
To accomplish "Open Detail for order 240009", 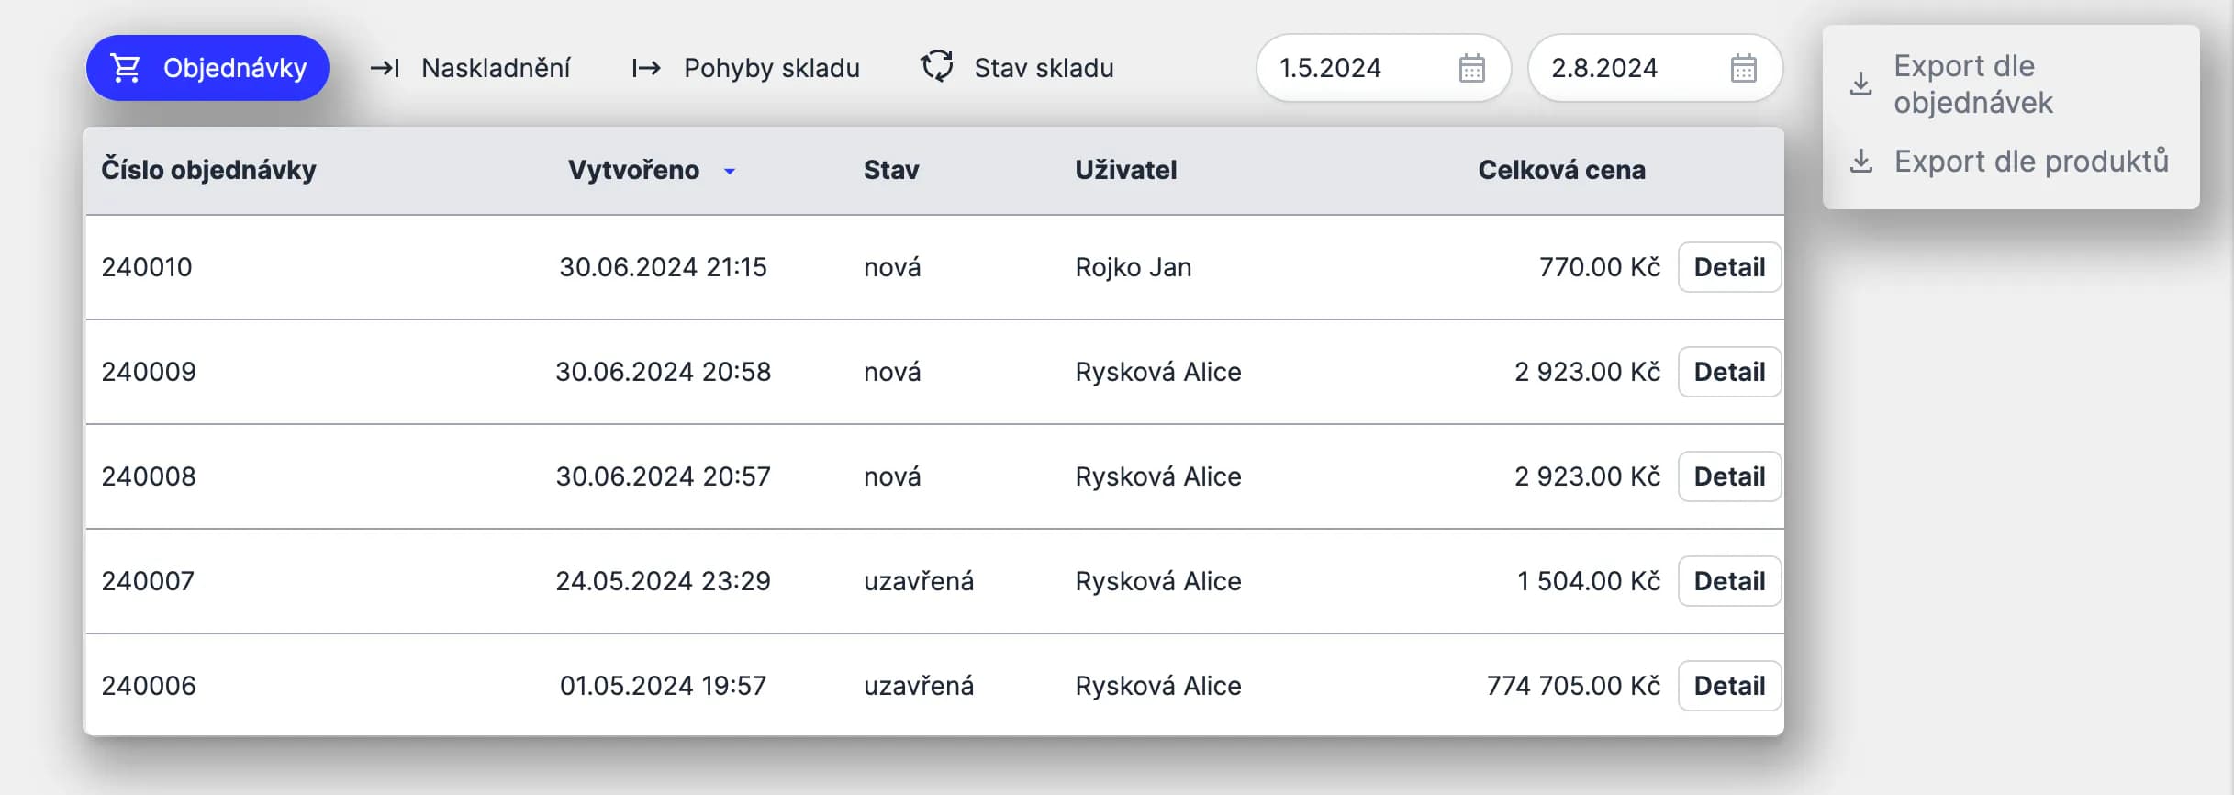I will coord(1729,372).
